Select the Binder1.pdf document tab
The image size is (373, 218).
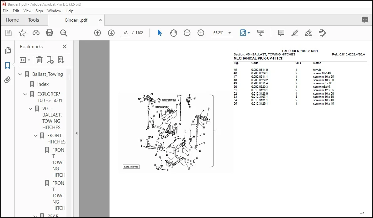pos(76,20)
